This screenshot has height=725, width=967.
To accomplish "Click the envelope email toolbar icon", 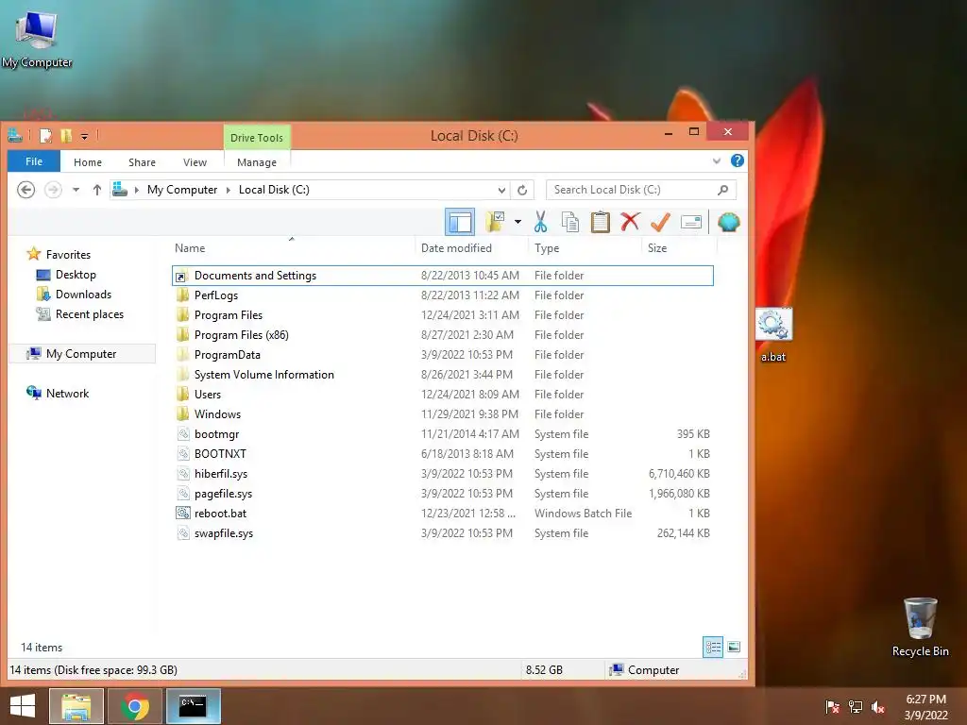I will tap(691, 222).
